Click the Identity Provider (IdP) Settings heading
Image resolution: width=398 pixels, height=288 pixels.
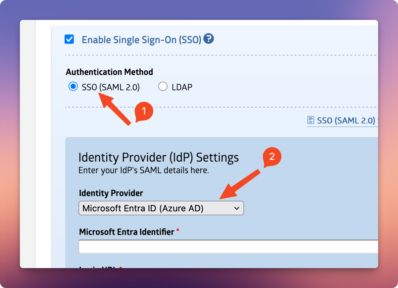pos(159,157)
